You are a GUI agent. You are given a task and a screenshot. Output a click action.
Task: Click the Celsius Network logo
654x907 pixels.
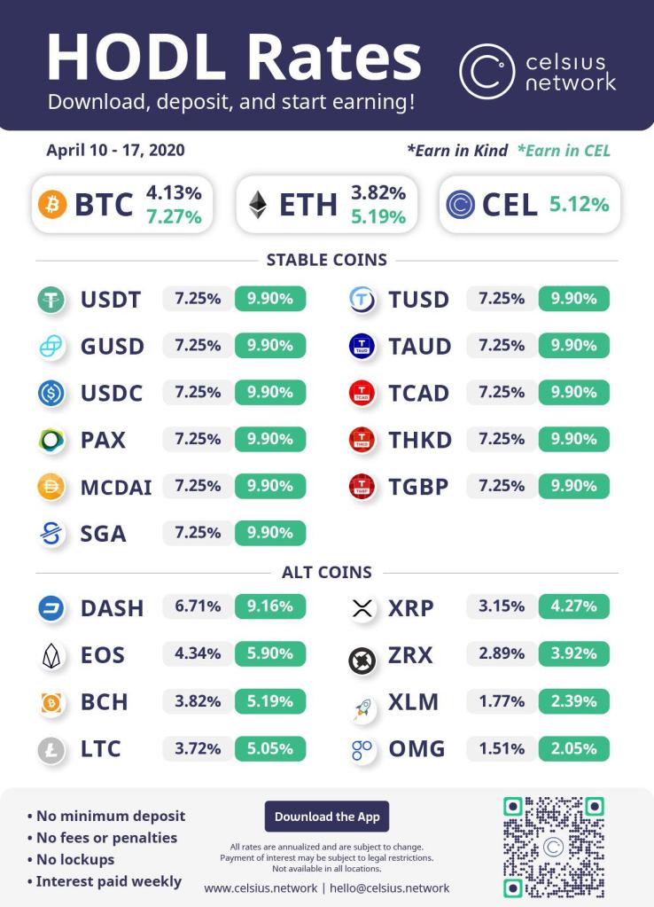coord(537,72)
